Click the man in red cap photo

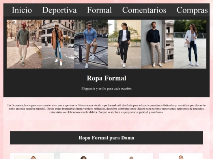tap(24, 44)
